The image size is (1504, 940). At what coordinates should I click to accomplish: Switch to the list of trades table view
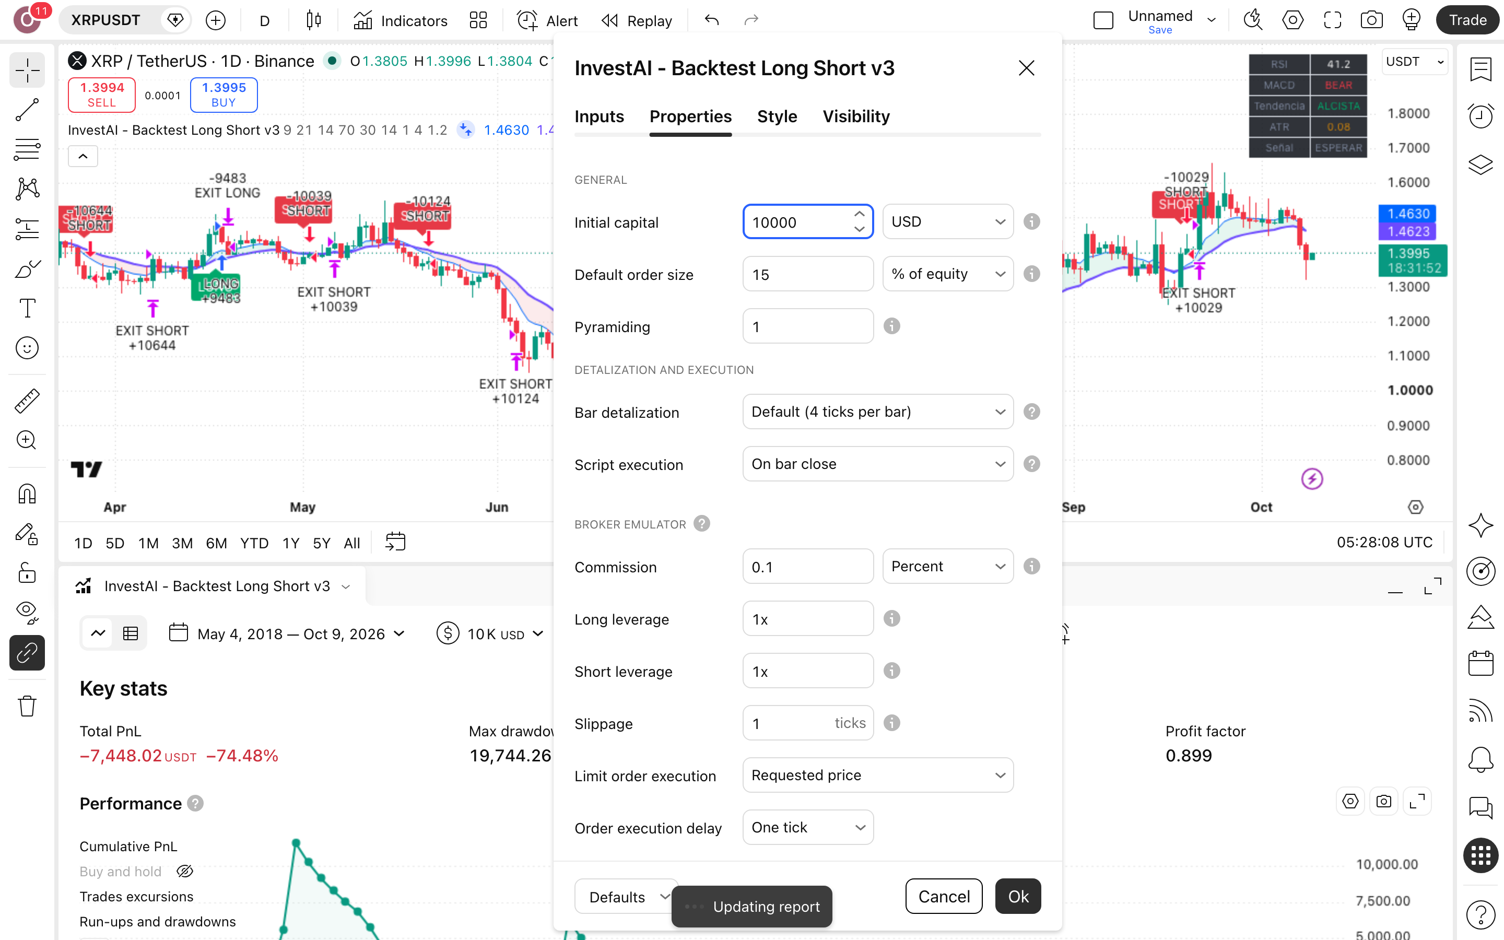131,633
